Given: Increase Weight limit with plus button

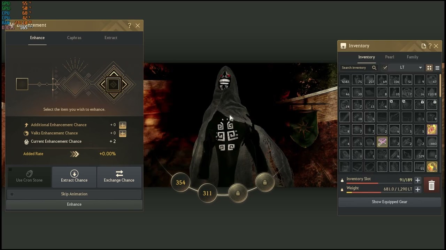Looking at the screenshot, I should coord(418,189).
